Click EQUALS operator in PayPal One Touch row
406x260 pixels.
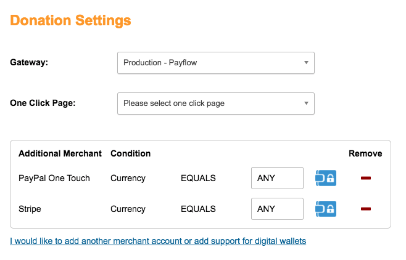[x=198, y=178]
